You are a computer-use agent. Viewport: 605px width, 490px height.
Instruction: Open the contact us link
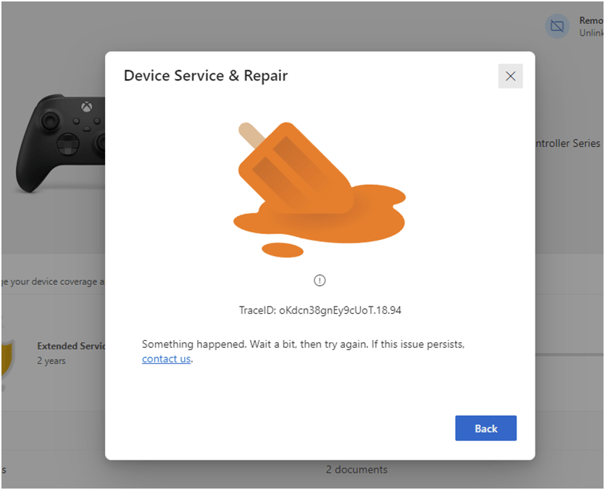166,359
